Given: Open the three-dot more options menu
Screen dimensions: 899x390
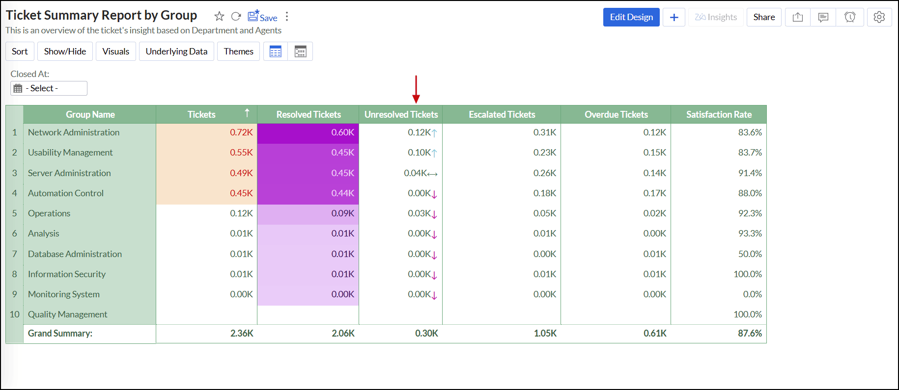Looking at the screenshot, I should pyautogui.click(x=287, y=17).
